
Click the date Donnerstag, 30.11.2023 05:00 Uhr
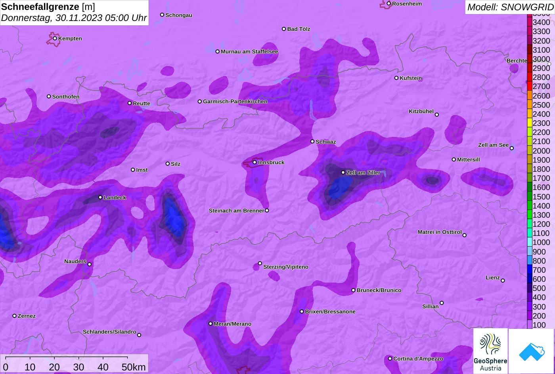(74, 18)
